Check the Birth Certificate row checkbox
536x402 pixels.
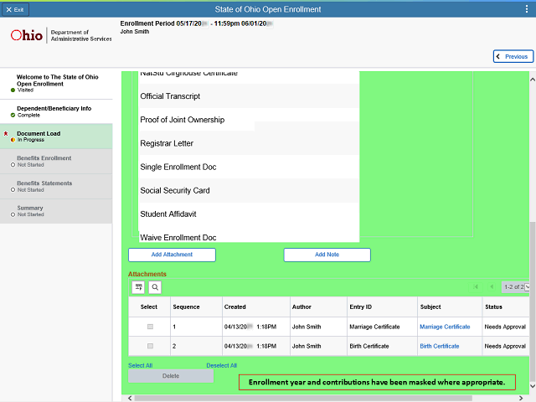pos(150,346)
